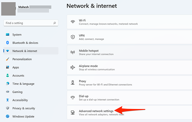The width and height of the screenshot is (192, 122).
Task: Click the Gaming controller icon
Action: tap(8, 92)
